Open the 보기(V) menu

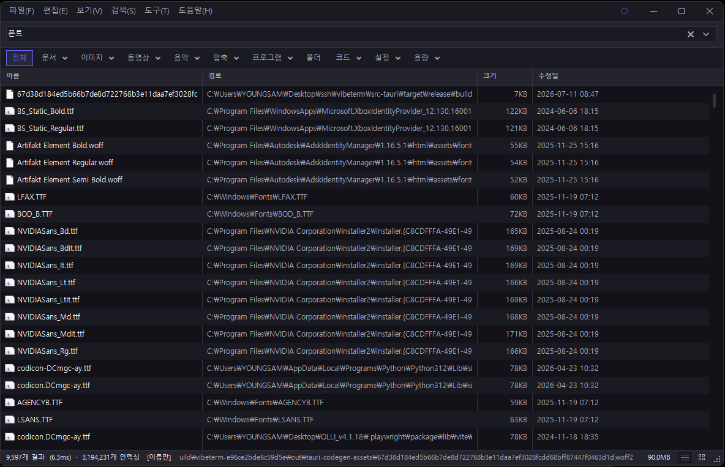(89, 10)
